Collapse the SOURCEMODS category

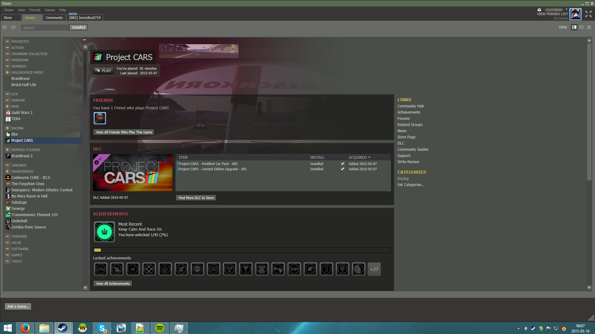coord(7,171)
